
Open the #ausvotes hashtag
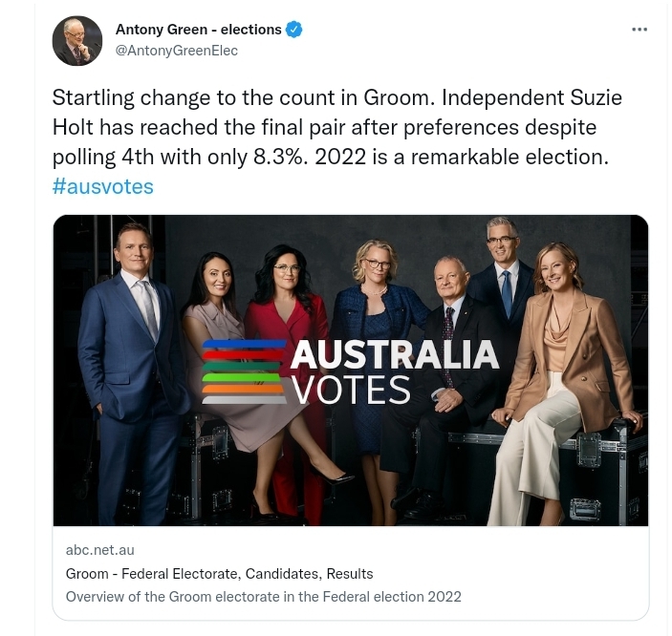tap(102, 186)
